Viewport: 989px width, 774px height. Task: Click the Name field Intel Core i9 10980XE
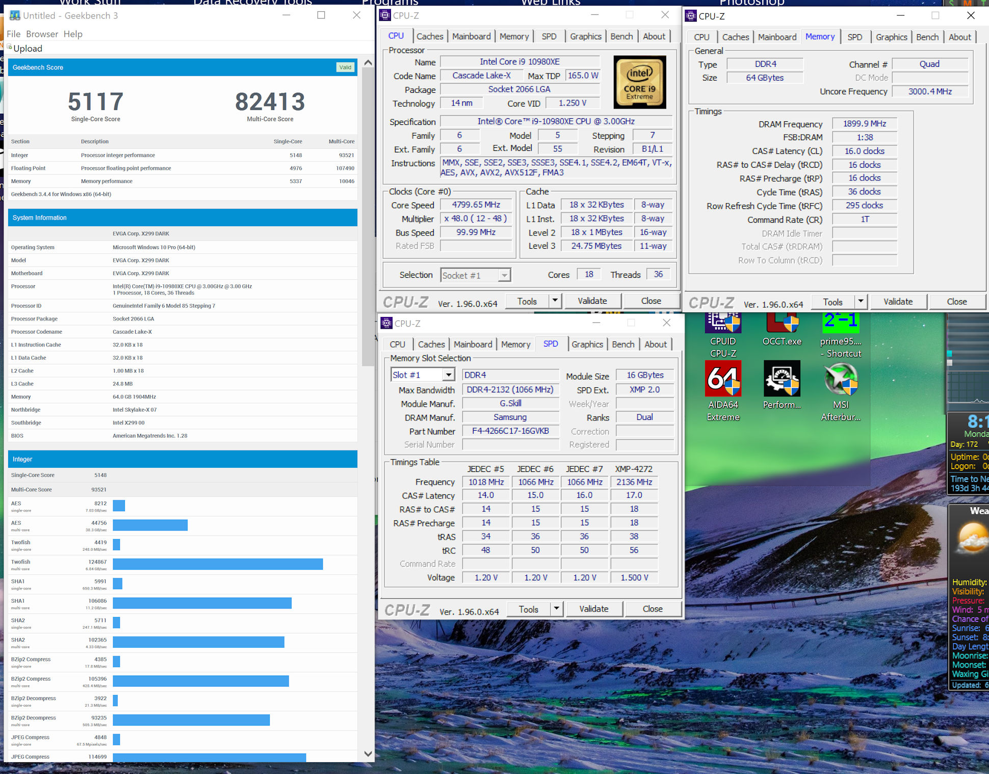click(x=519, y=61)
